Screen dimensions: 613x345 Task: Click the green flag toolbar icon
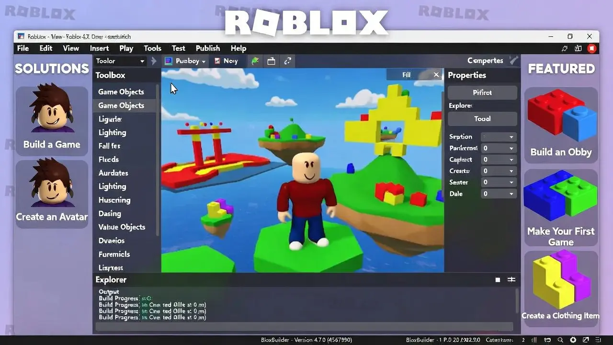[x=254, y=61]
